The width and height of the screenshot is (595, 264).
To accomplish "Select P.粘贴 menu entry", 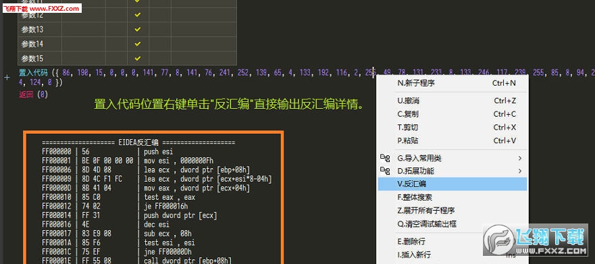I will tap(452, 140).
